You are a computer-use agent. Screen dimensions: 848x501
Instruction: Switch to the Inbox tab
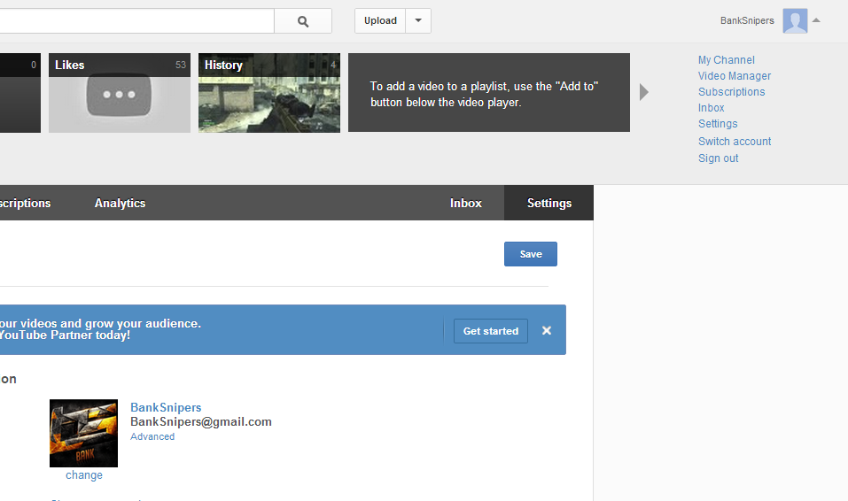(x=465, y=204)
